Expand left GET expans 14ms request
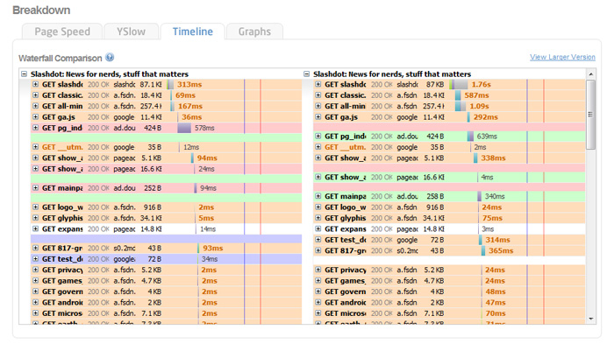Image resolution: width=614 pixels, height=344 pixels. tap(36, 229)
